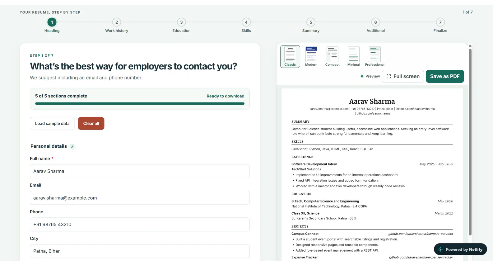Viewport: 493px width, 261px height.
Task: Click the Full name input field
Action: coord(140,171)
